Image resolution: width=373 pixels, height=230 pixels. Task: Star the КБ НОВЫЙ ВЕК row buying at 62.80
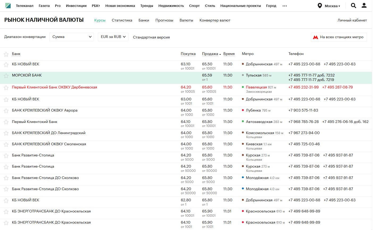(6, 201)
